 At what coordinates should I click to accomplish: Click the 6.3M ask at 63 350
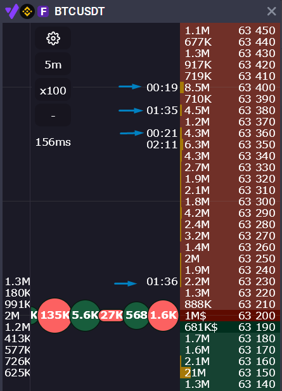point(230,144)
